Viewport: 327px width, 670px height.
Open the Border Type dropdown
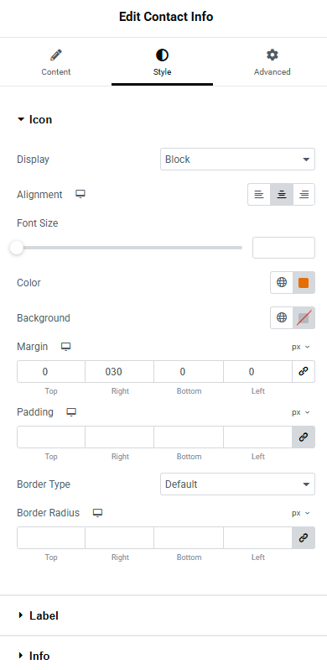pyautogui.click(x=238, y=484)
